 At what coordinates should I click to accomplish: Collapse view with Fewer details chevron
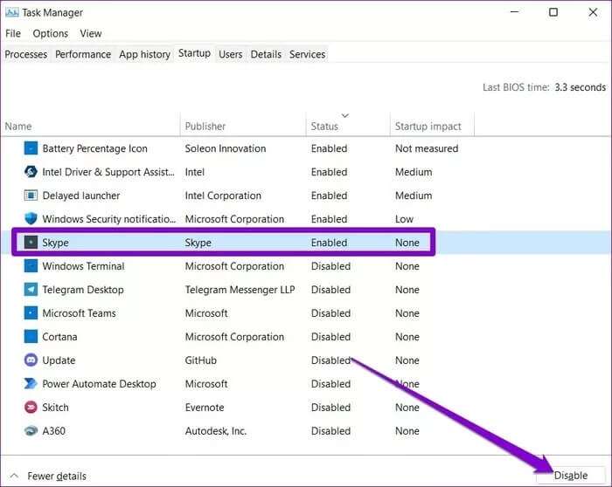click(x=14, y=476)
